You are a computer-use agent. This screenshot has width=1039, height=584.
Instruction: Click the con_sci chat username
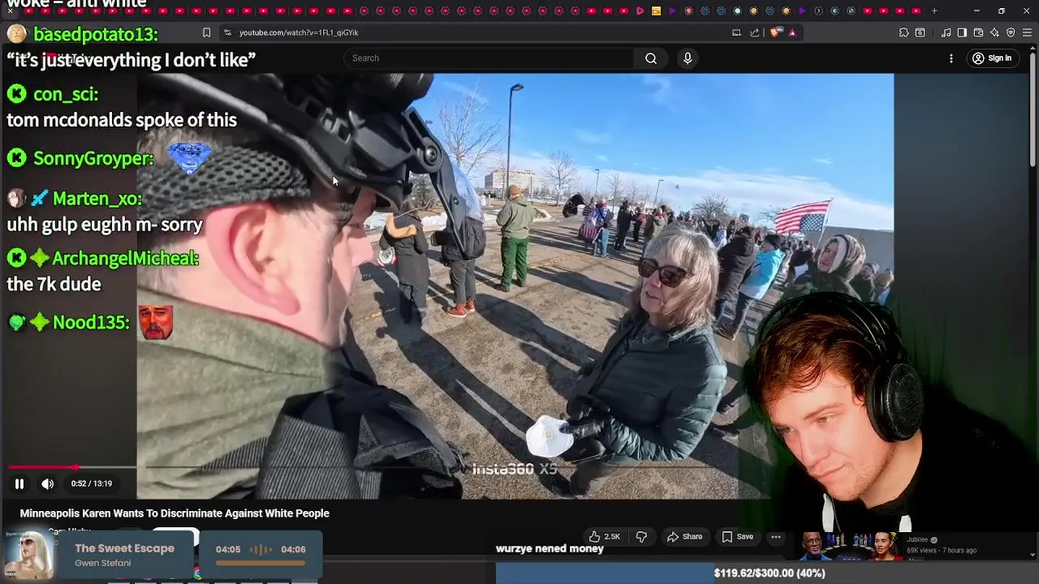coord(66,94)
